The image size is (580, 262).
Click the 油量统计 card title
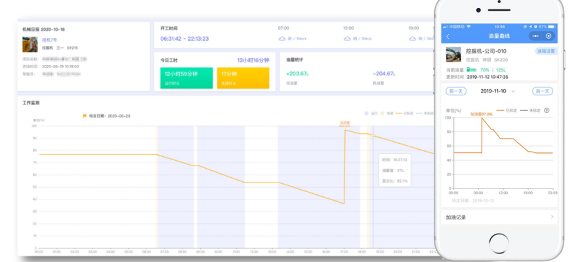[x=295, y=60]
